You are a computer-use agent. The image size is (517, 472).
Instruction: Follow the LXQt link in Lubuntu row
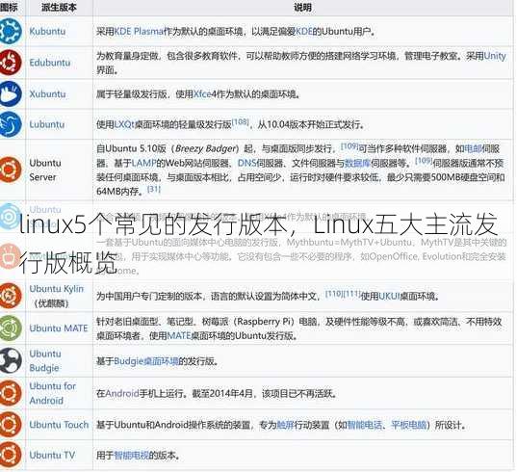coord(124,124)
